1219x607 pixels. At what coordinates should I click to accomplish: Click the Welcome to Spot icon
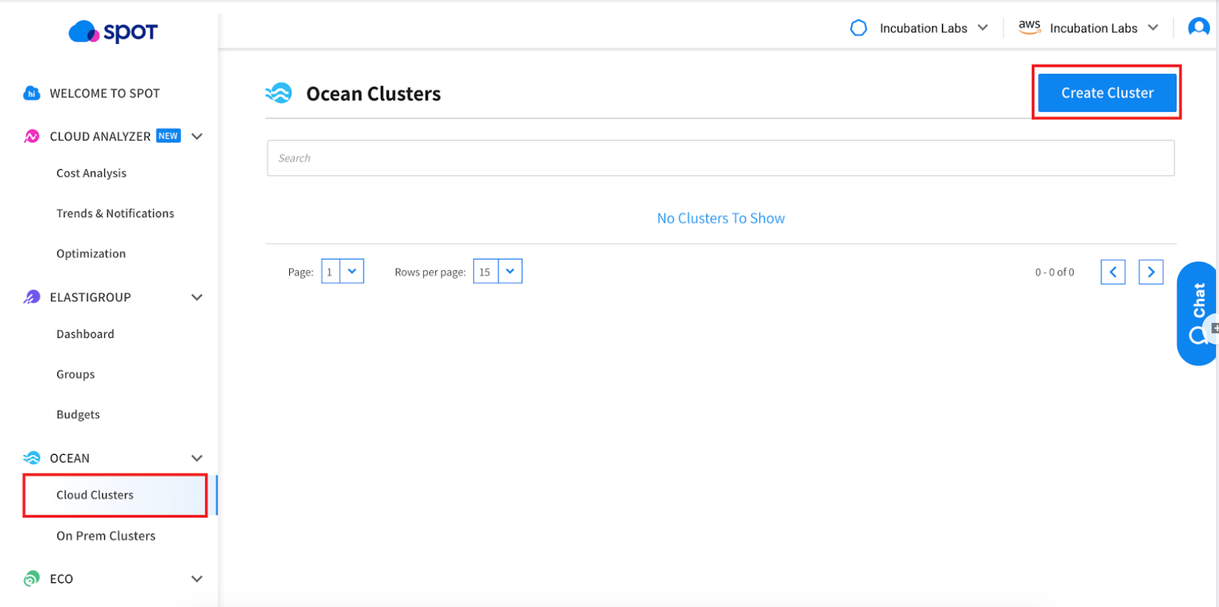(31, 93)
